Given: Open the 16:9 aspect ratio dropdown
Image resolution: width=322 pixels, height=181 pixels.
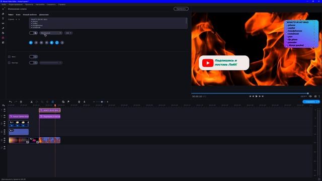Looking at the screenshot, I should pyautogui.click(x=304, y=96).
